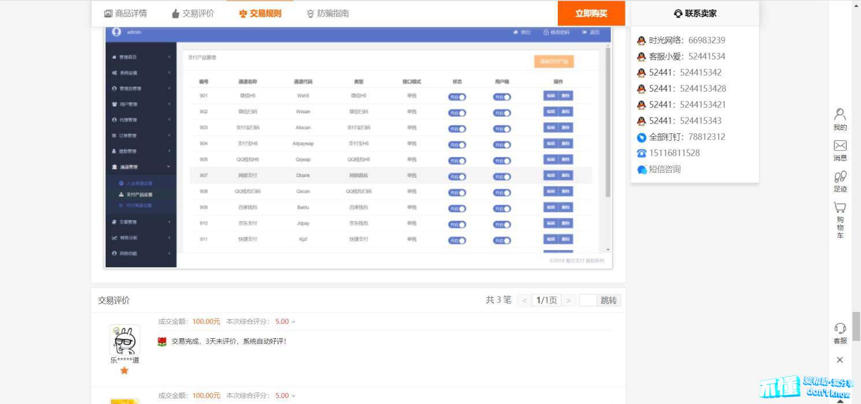Toggle 用户端 switch for row 909 Baidu
Viewport: 861px width, 404px height.
(502, 209)
